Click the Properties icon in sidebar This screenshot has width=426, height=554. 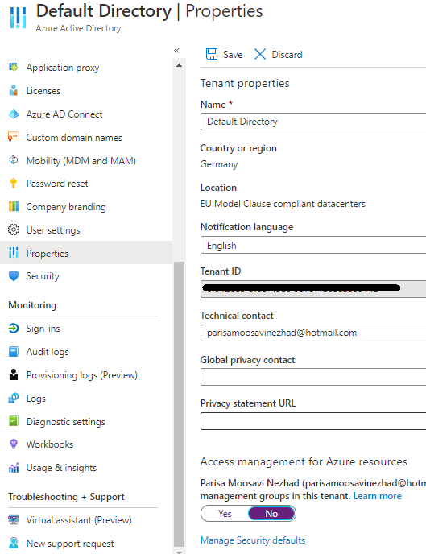pyautogui.click(x=14, y=253)
